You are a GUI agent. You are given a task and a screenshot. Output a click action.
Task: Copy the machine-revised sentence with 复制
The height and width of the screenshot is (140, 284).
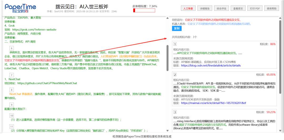click(x=177, y=28)
